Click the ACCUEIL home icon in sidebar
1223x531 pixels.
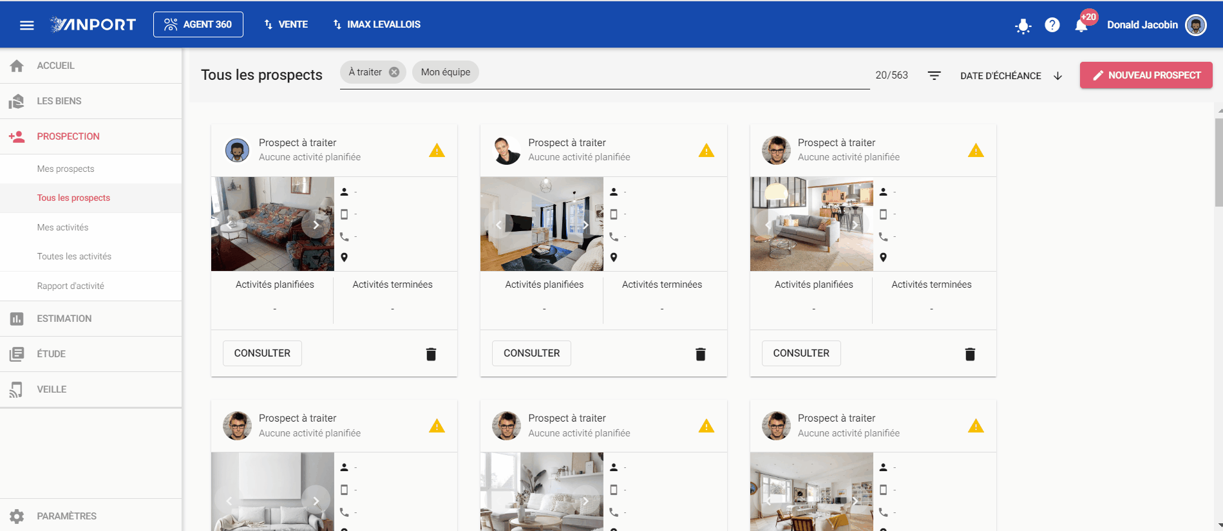coord(17,66)
